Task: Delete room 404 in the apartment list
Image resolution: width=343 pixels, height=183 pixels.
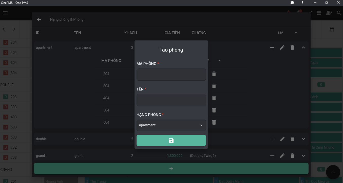Action: 214,98
